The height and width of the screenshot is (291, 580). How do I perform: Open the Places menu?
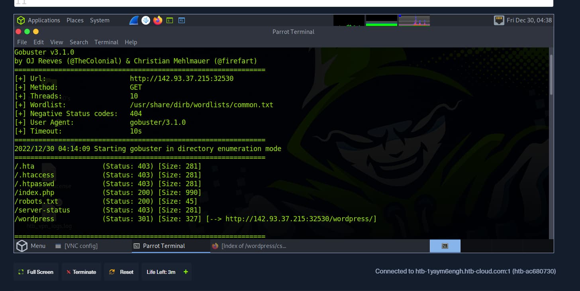click(x=75, y=20)
